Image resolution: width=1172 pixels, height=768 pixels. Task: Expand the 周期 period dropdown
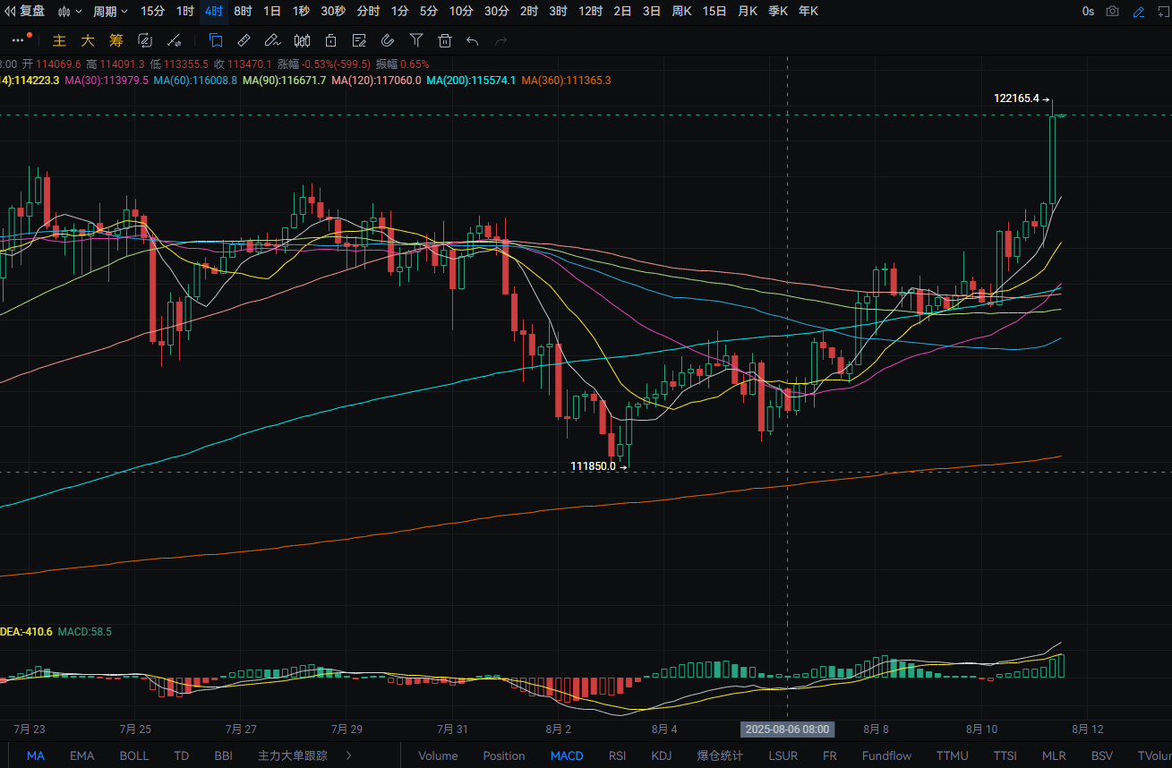(110, 12)
